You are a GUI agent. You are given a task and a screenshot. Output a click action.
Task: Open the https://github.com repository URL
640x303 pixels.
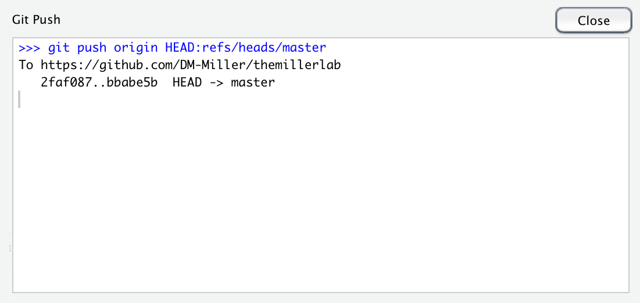pos(191,65)
